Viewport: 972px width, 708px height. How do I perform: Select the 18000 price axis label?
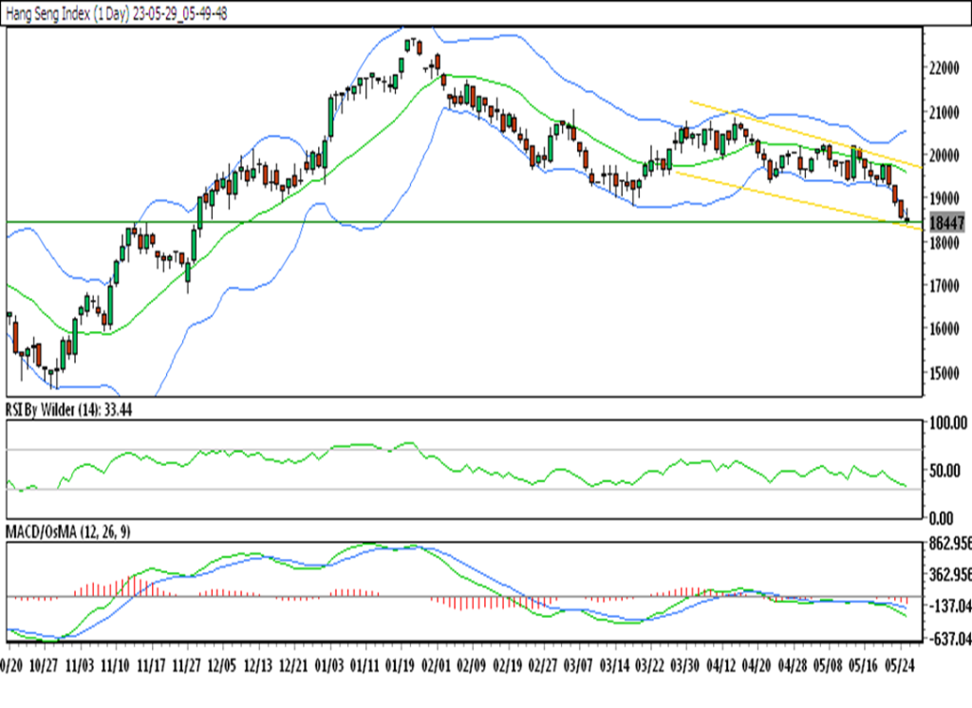944,242
